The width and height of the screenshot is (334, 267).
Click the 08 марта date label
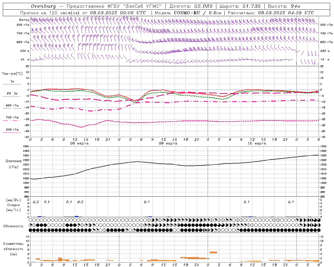point(79,143)
